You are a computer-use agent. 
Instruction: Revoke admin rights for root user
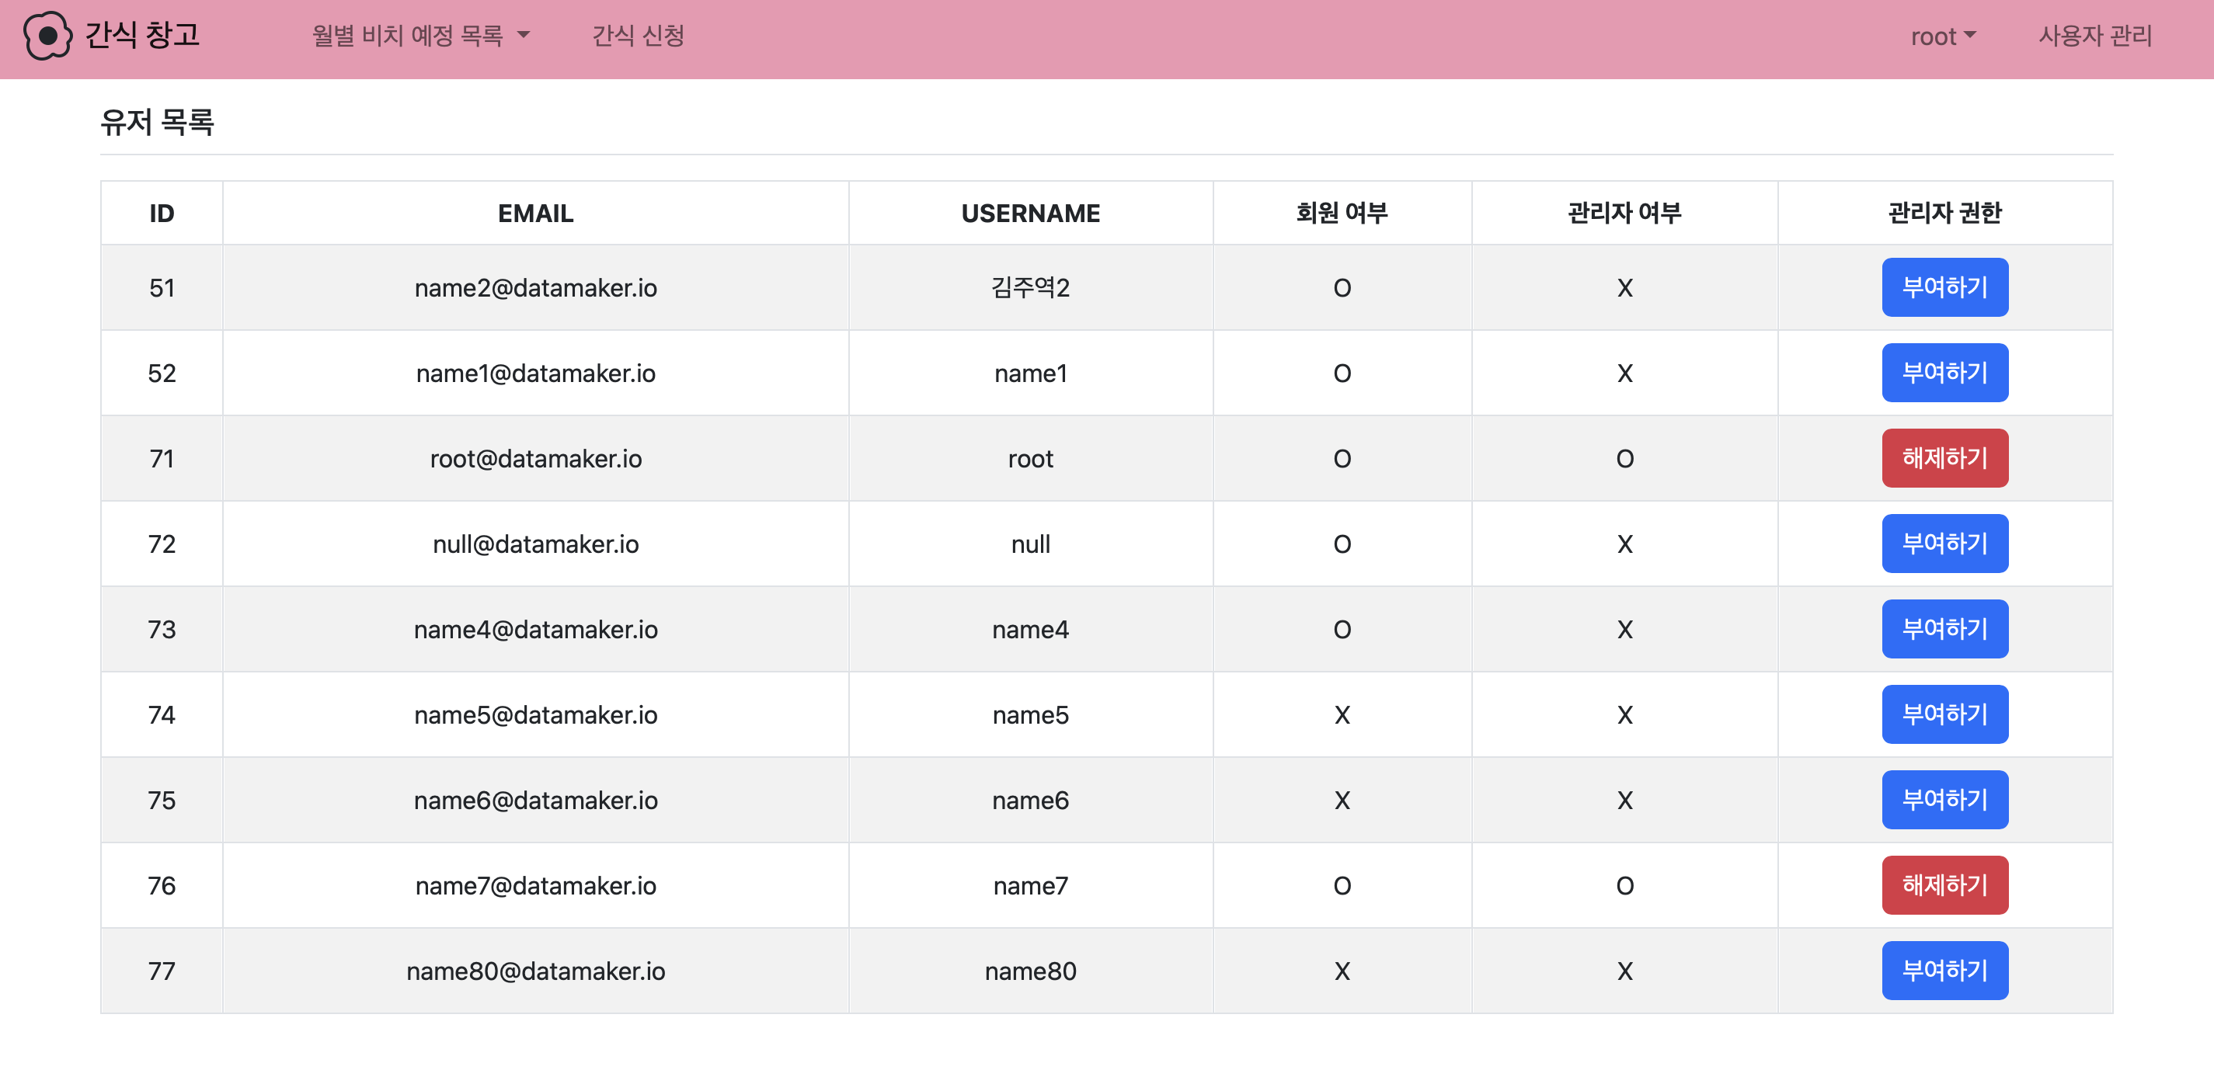point(1944,459)
